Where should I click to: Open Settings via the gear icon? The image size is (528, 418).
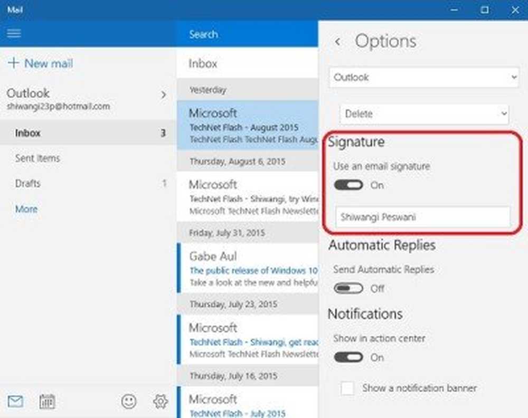(x=160, y=402)
